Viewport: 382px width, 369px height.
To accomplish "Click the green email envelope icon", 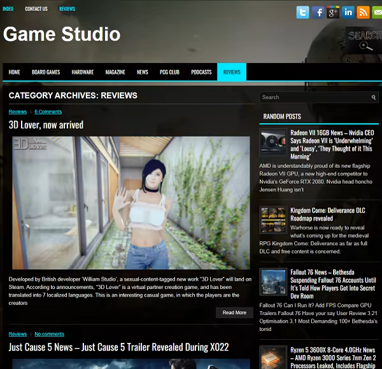I will tap(376, 12).
